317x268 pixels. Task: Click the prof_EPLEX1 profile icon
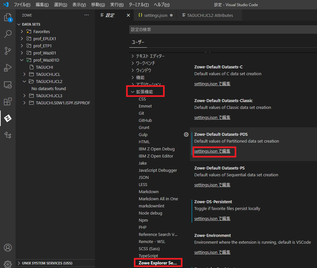tap(29, 39)
